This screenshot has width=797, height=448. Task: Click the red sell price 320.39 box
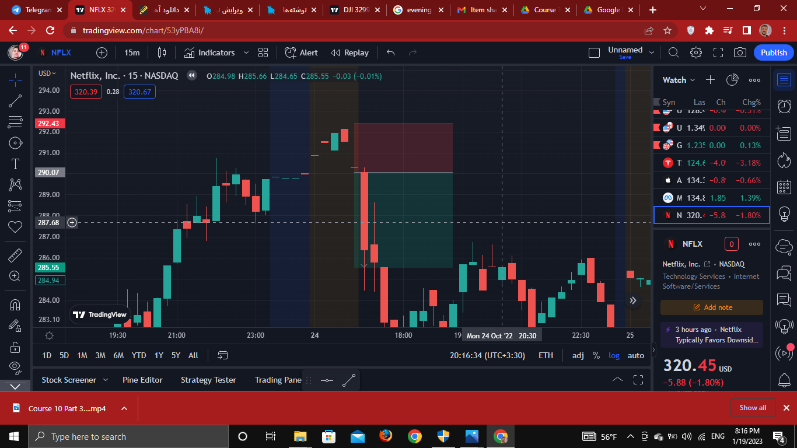pyautogui.click(x=86, y=92)
